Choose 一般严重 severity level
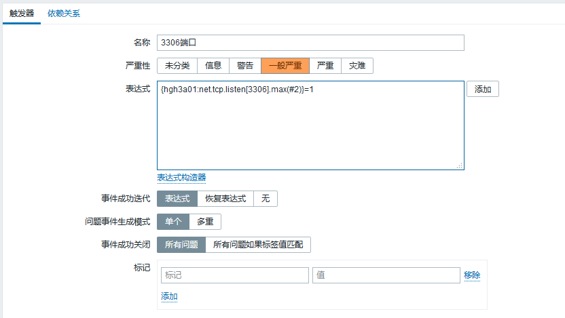 (285, 66)
